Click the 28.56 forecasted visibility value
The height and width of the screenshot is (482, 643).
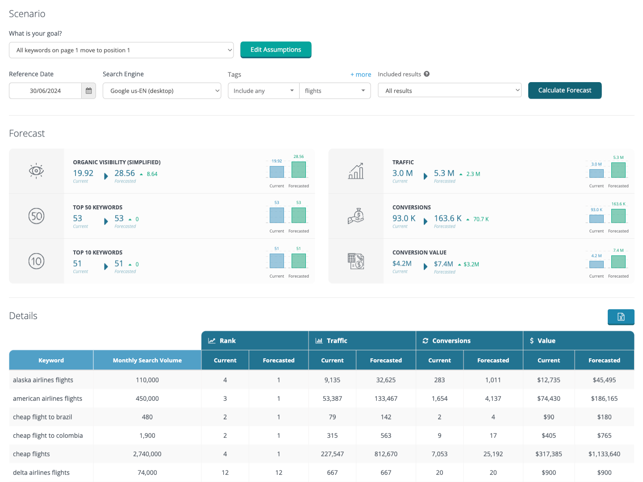tap(125, 173)
